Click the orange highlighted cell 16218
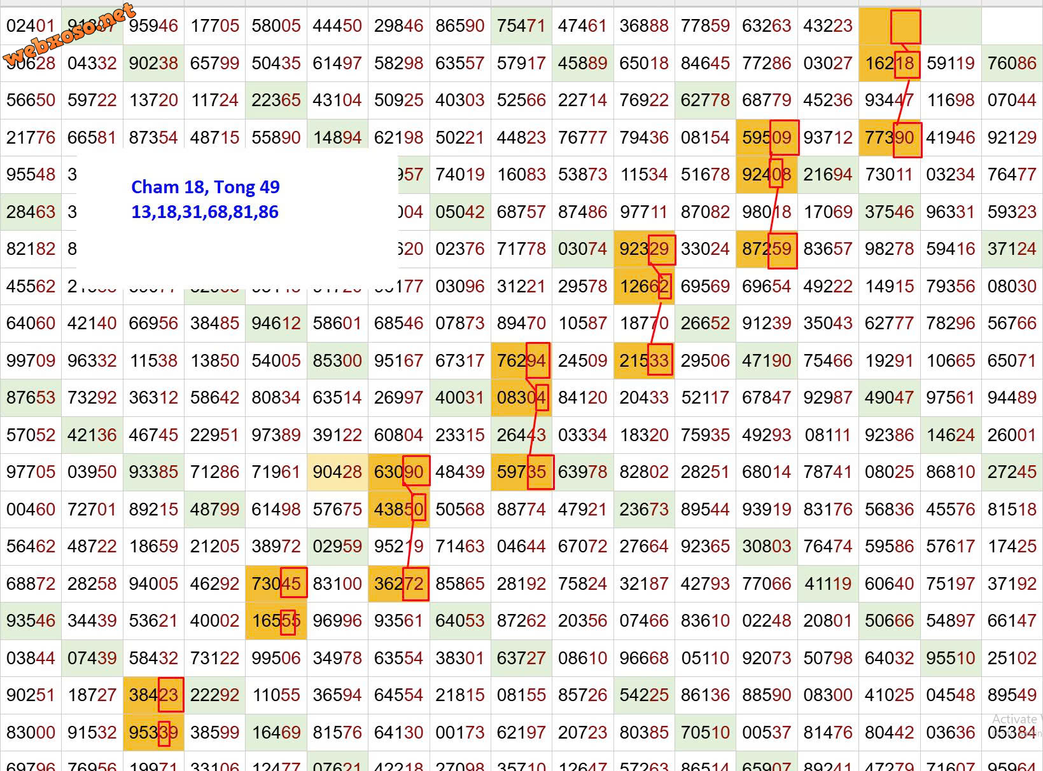 coord(889,64)
